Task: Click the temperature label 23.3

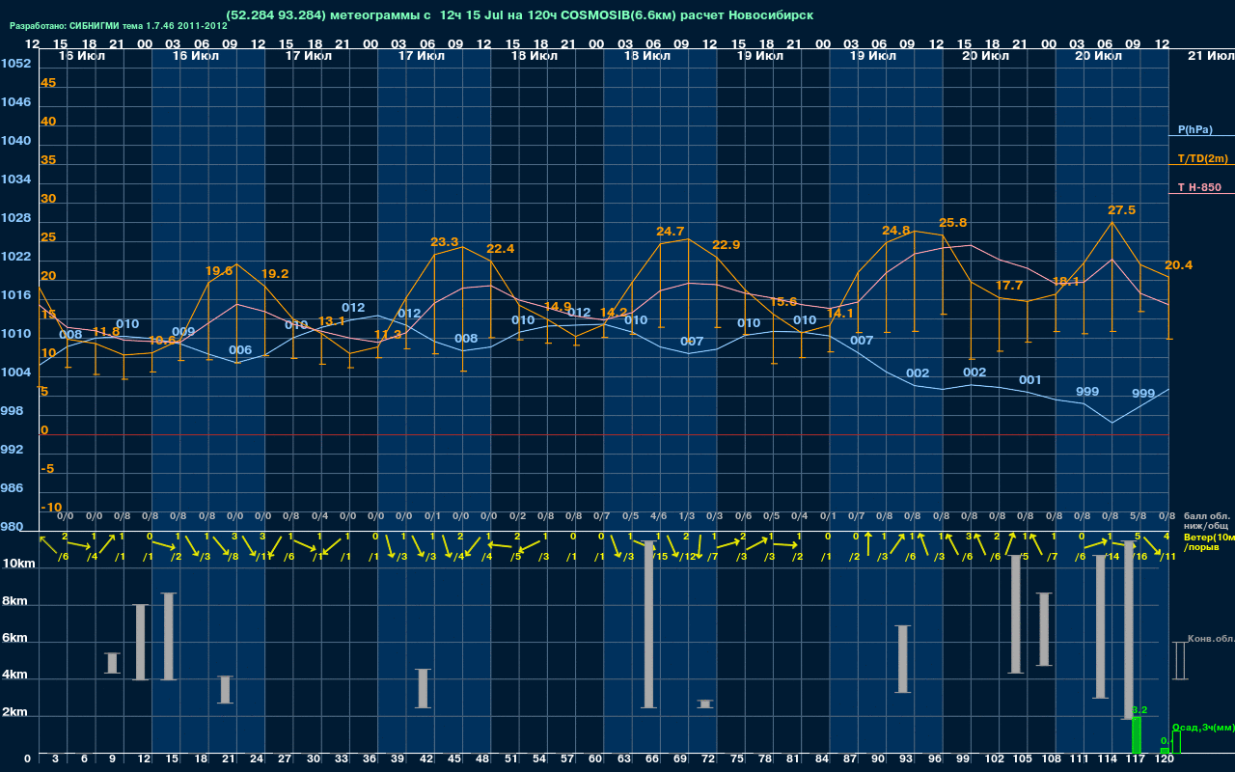Action: tap(444, 242)
